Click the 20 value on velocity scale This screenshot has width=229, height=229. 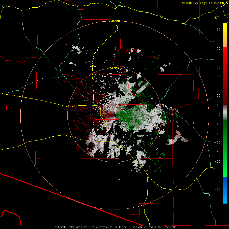[x=219, y=96]
